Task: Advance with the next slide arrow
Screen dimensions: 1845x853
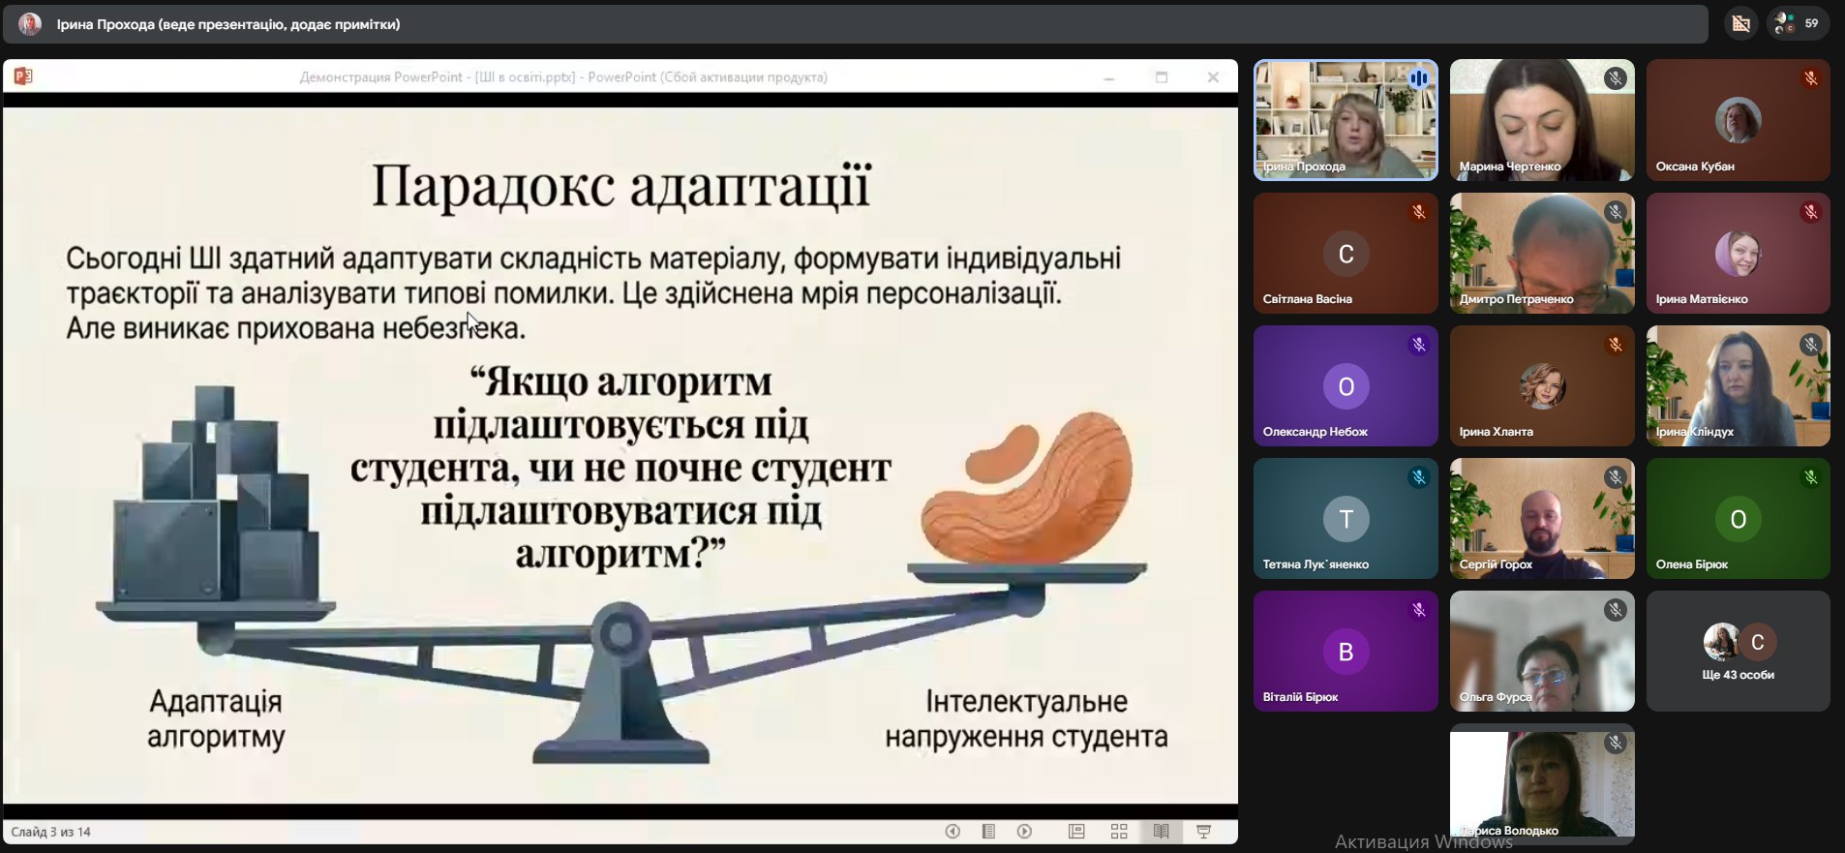Action: pyautogui.click(x=1024, y=832)
